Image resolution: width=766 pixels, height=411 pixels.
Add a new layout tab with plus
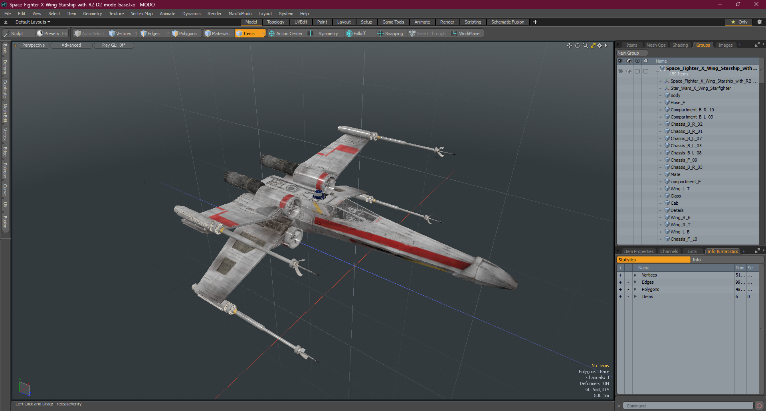click(x=535, y=22)
